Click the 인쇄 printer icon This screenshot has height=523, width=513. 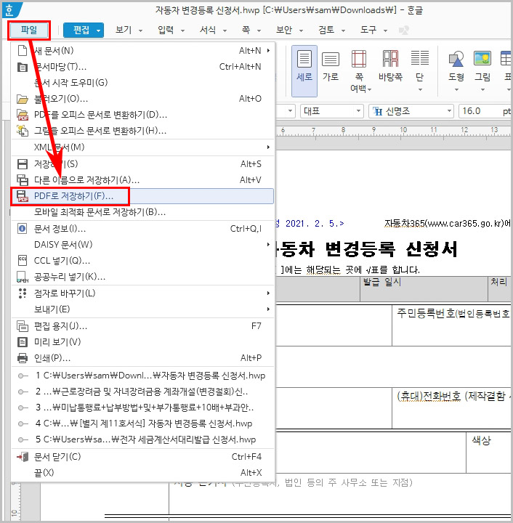23,358
